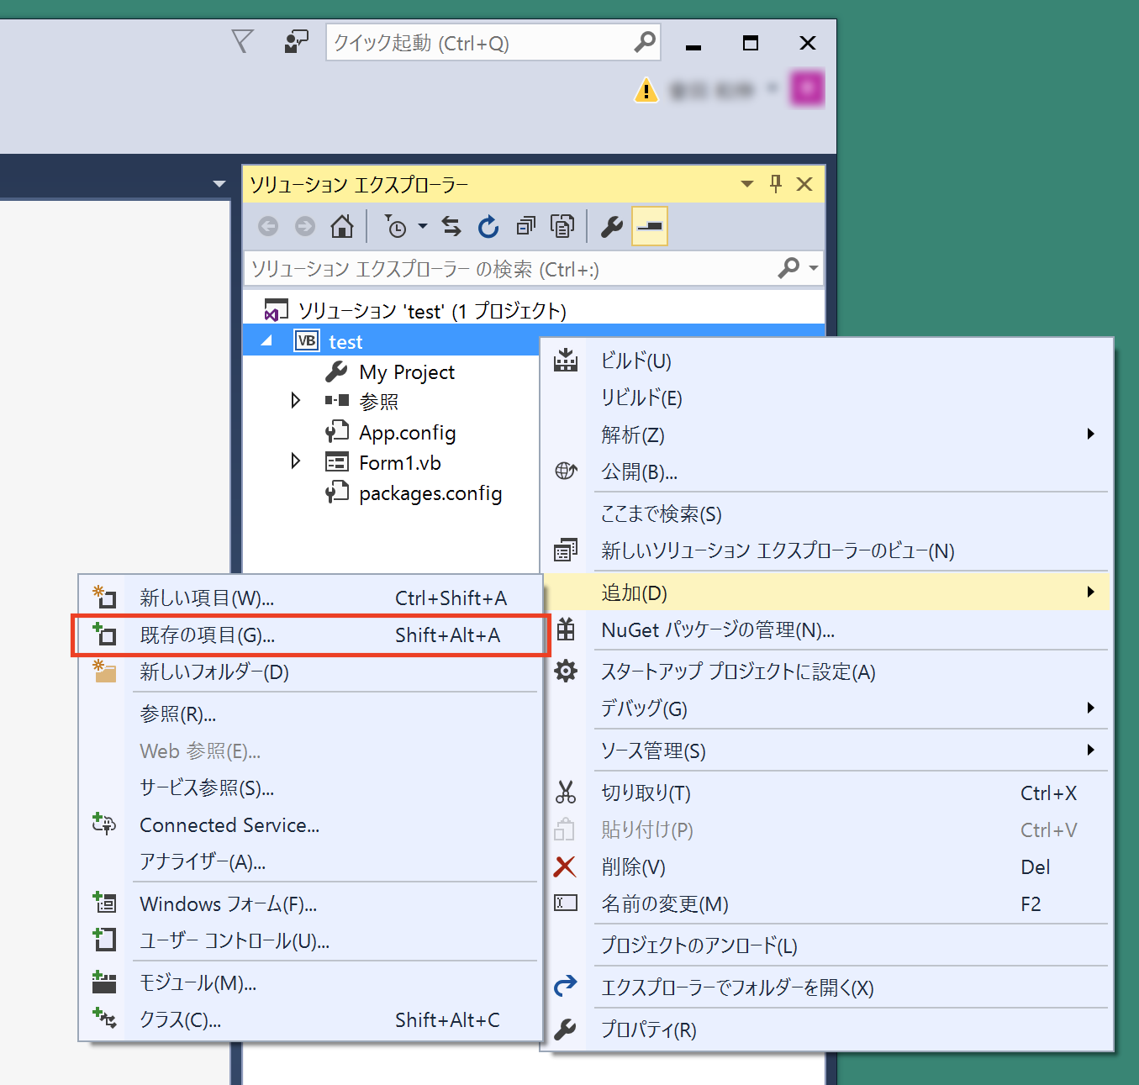This screenshot has width=1139, height=1085.
Task: Open the Solution Explorer window position dropdown
Action: pos(746,184)
